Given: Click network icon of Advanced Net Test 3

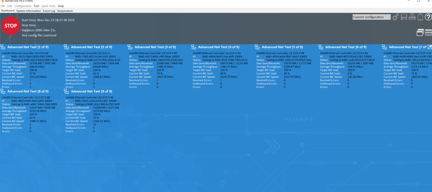Looking at the screenshot, I should click(130, 47).
